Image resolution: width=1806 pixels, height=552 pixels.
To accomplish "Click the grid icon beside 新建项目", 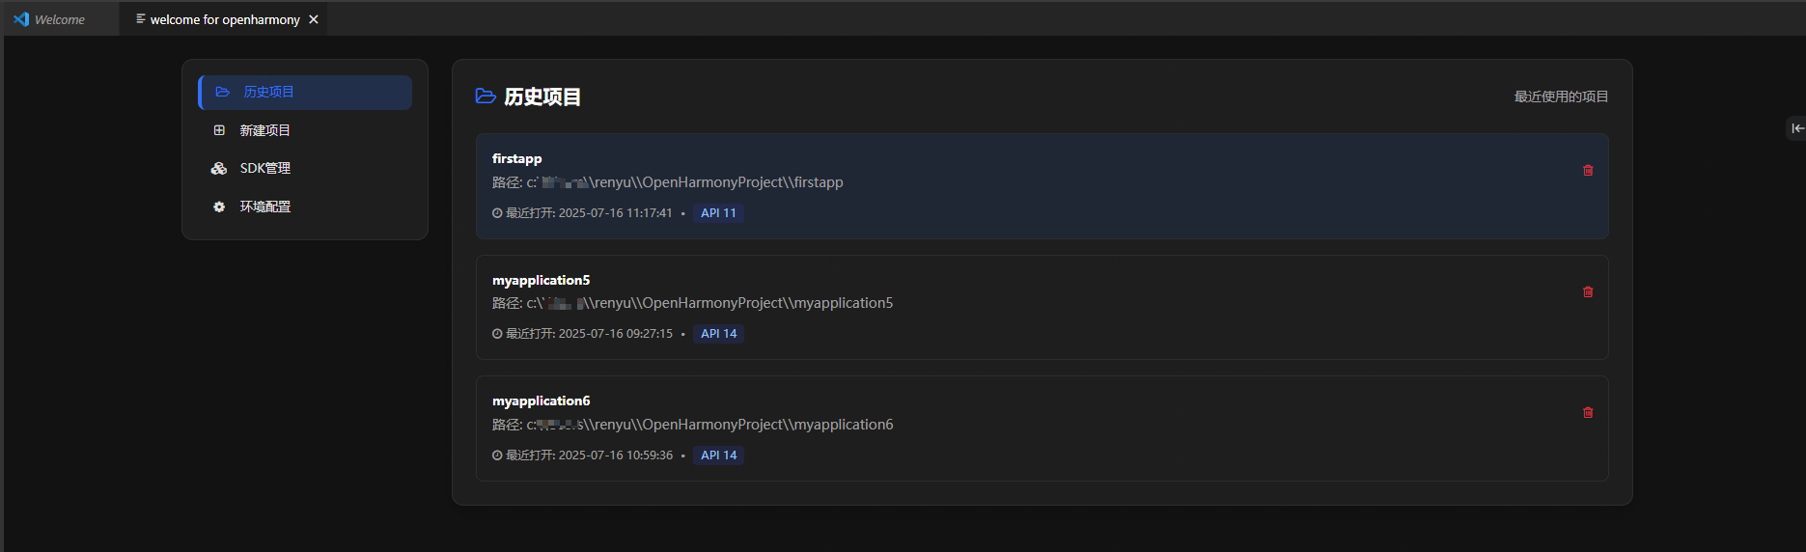I will (x=219, y=130).
